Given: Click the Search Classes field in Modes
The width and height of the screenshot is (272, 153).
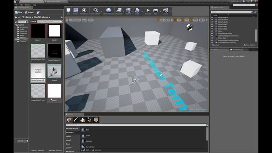Looking at the screenshot, I should [x=136, y=125].
